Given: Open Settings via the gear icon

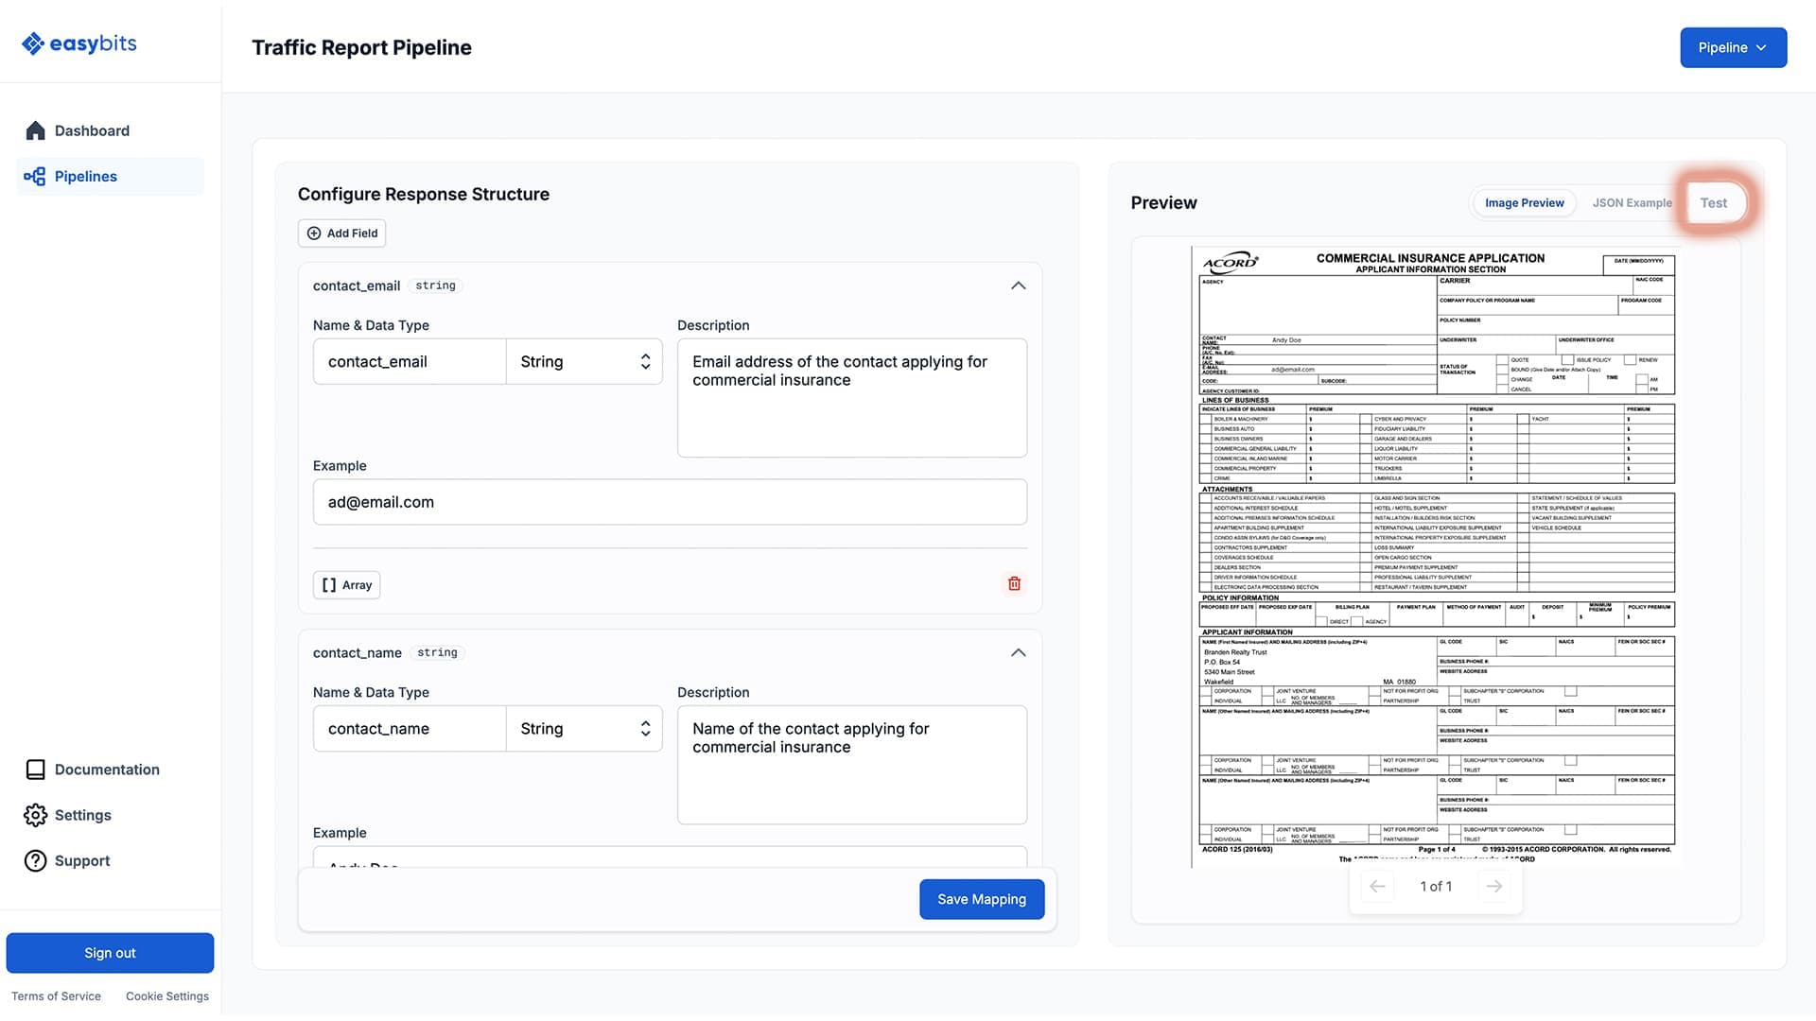Looking at the screenshot, I should click(x=83, y=815).
